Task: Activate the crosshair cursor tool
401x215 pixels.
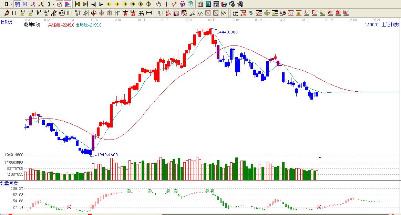Action: [166, 4]
